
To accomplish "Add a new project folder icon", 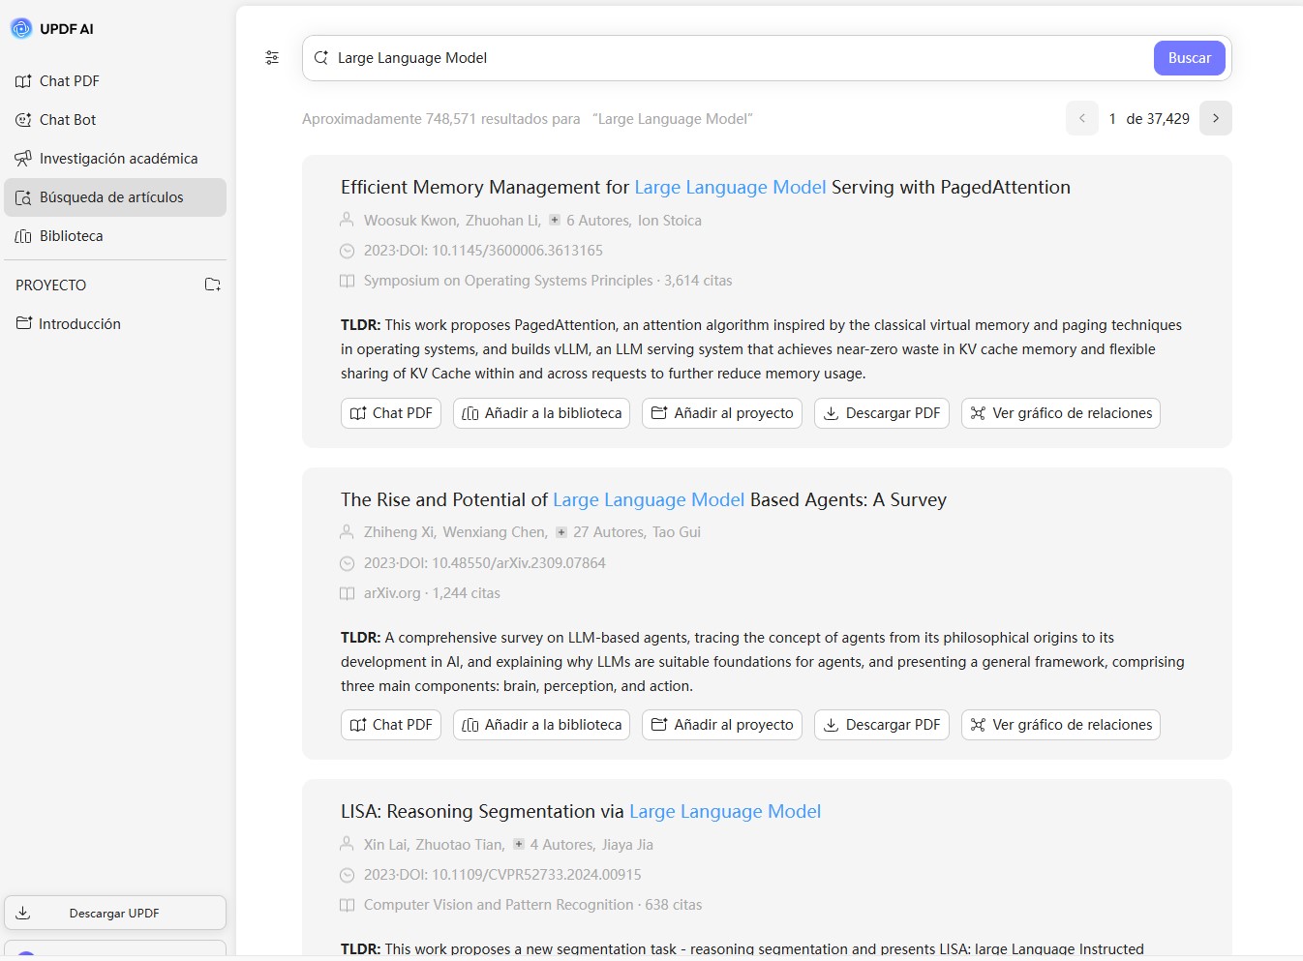I will click(x=213, y=285).
